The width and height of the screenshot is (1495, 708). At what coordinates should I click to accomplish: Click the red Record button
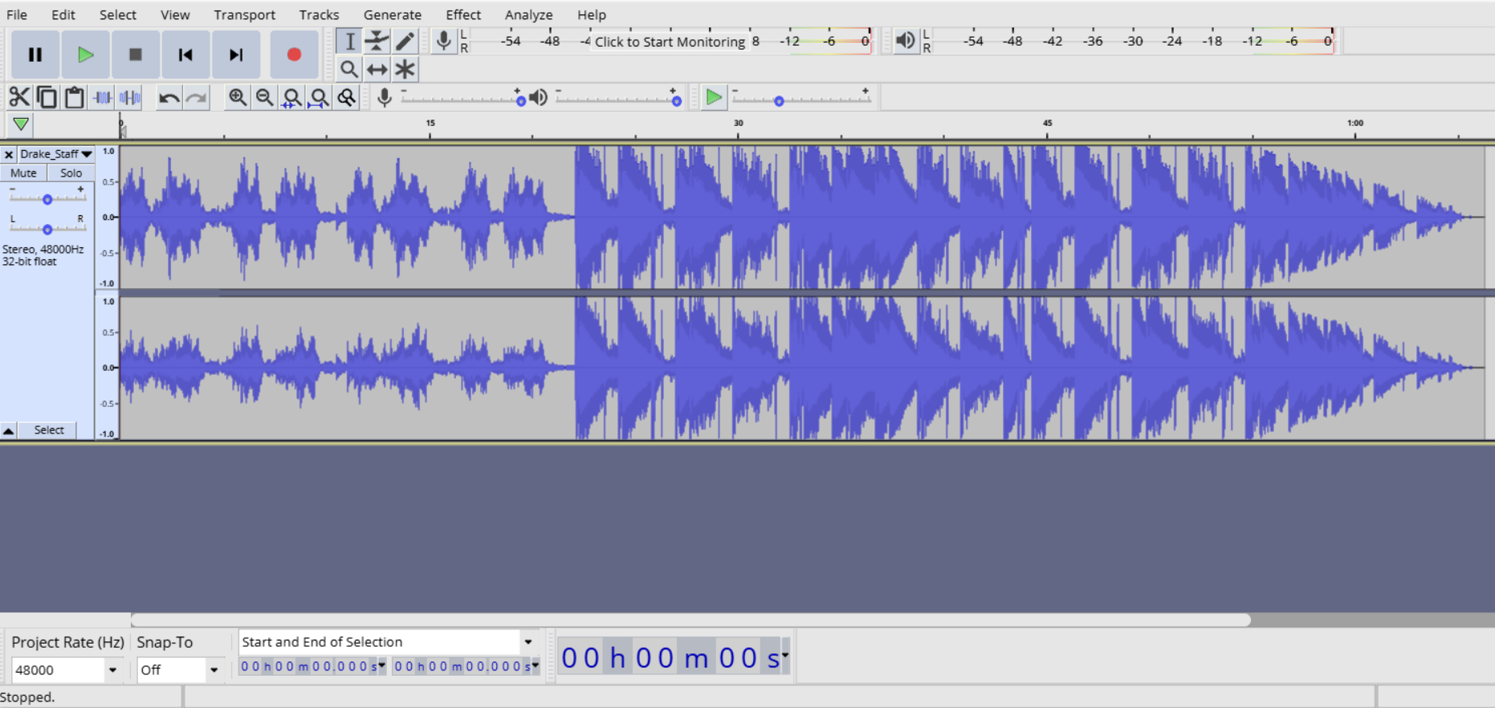pos(294,55)
